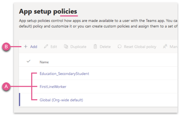Viewport: 180px width, 117px height.
Task: Open the Global (Org-wide default) policy
Action: pyautogui.click(x=61, y=100)
